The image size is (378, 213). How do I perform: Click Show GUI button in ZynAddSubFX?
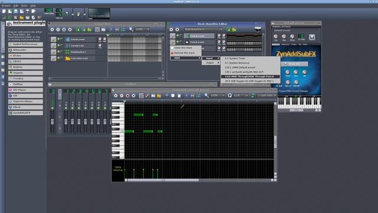click(294, 64)
